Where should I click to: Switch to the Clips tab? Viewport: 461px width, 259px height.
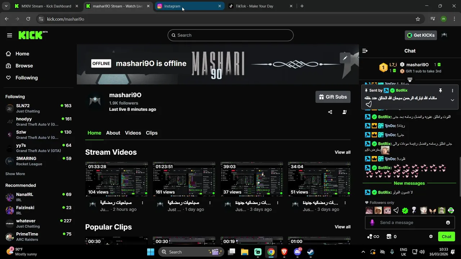coord(152,133)
